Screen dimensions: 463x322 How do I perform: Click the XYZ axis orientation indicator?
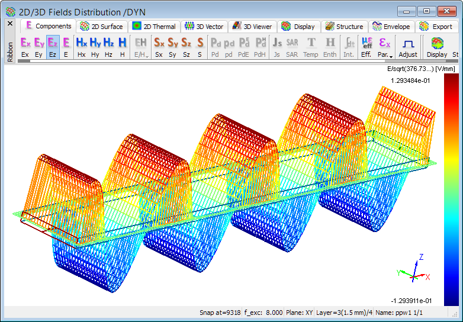pyautogui.click(x=413, y=274)
